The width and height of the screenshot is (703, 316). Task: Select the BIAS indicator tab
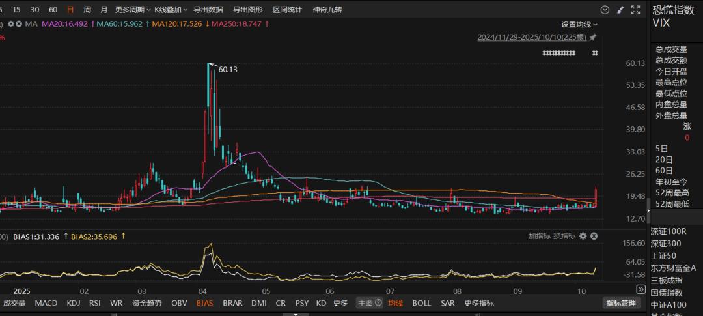pyautogui.click(x=205, y=303)
